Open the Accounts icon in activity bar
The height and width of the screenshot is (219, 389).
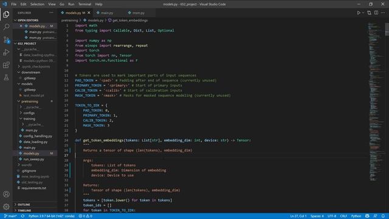pyautogui.click(x=6, y=194)
